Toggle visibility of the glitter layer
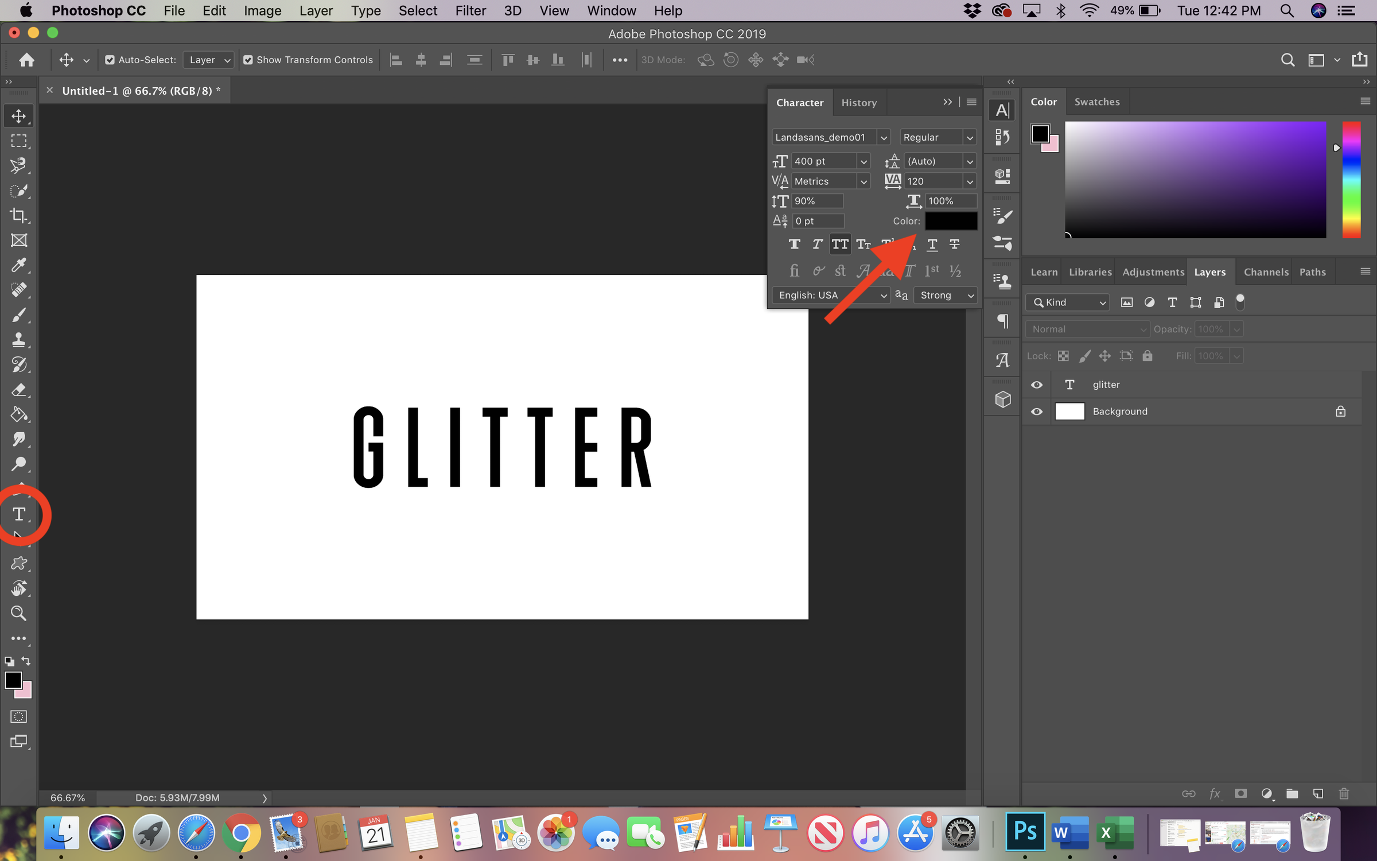The image size is (1377, 861). coord(1036,385)
